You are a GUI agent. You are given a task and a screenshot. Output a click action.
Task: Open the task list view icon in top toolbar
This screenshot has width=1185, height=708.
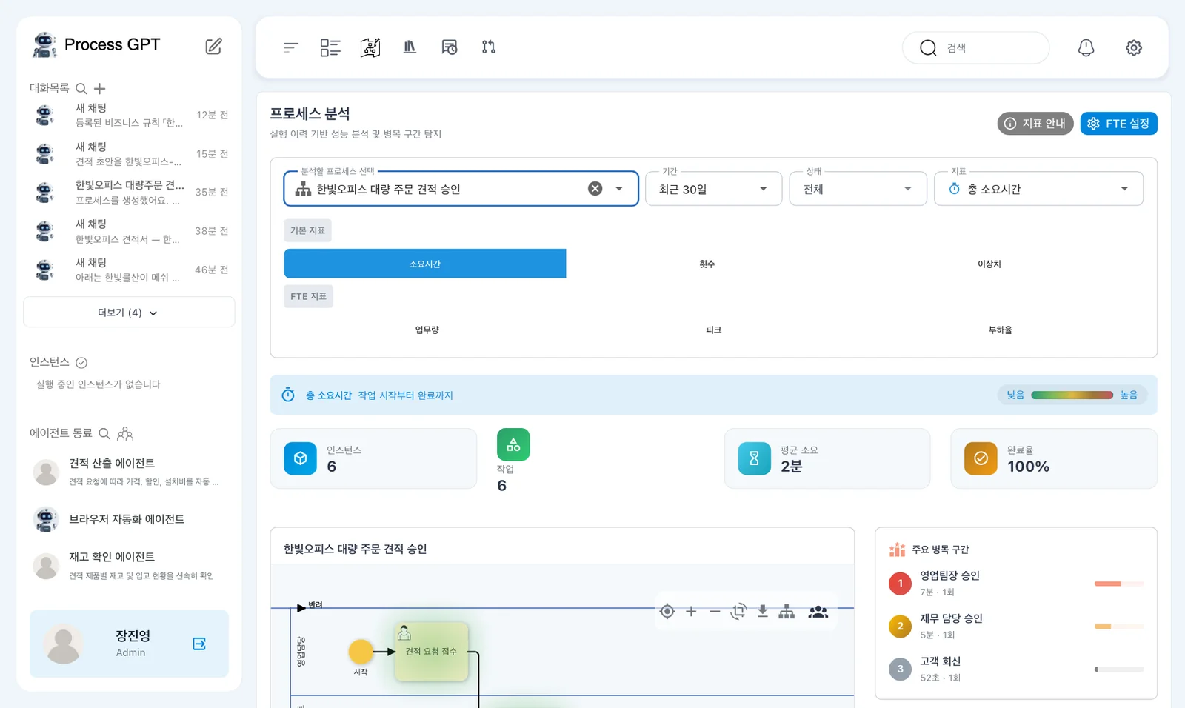pos(330,47)
